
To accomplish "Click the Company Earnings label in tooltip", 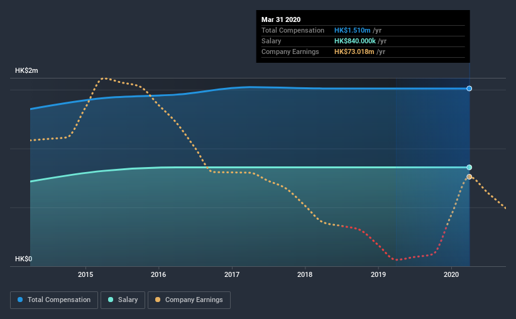I will pos(290,51).
